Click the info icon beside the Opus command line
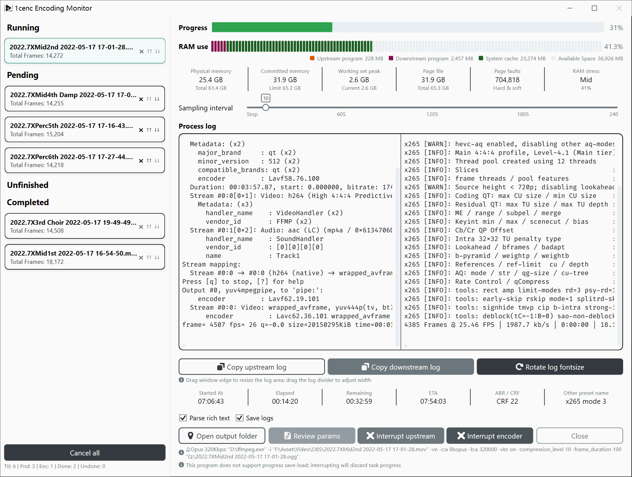The image size is (632, 477). [x=181, y=452]
